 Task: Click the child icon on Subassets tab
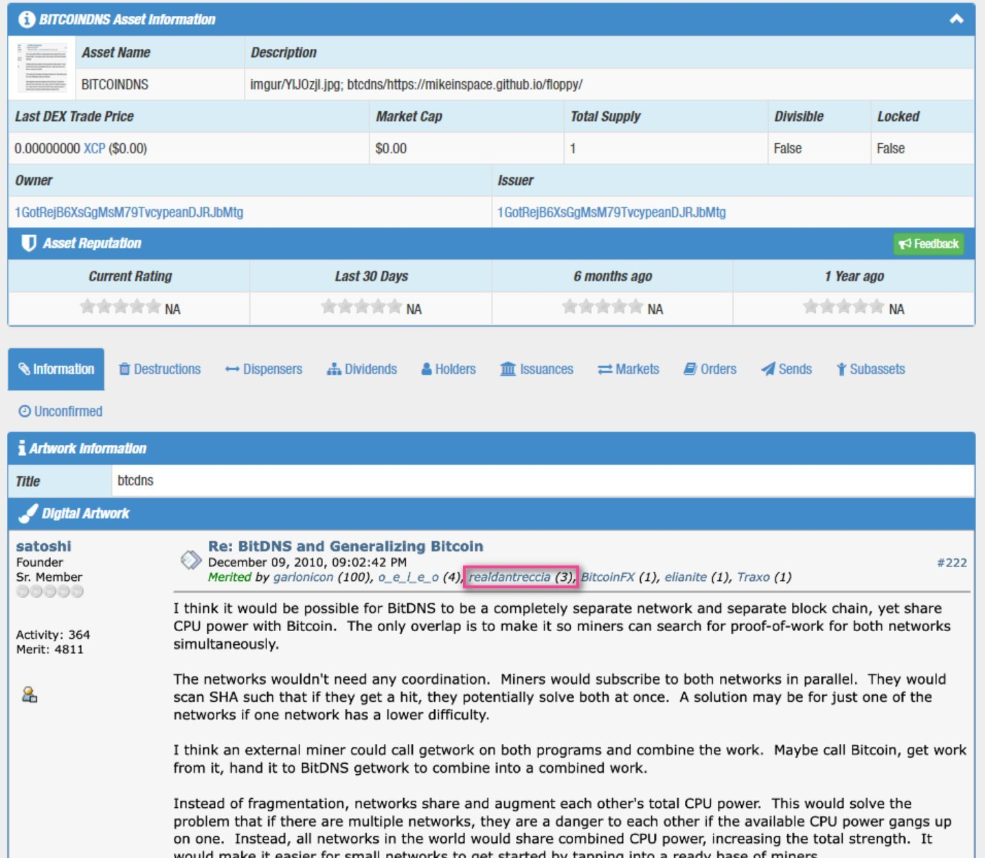[841, 369]
